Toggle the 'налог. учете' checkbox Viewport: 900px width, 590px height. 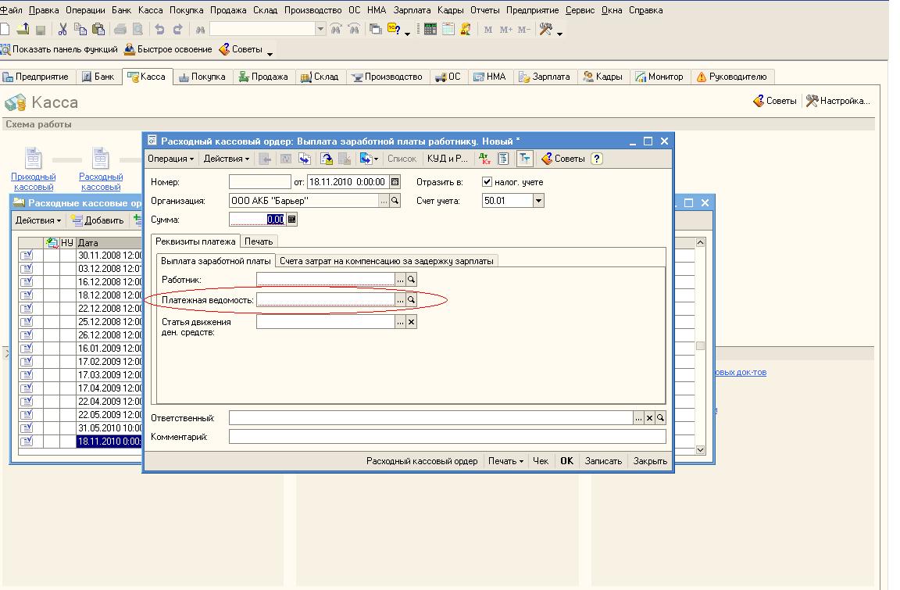pos(487,182)
